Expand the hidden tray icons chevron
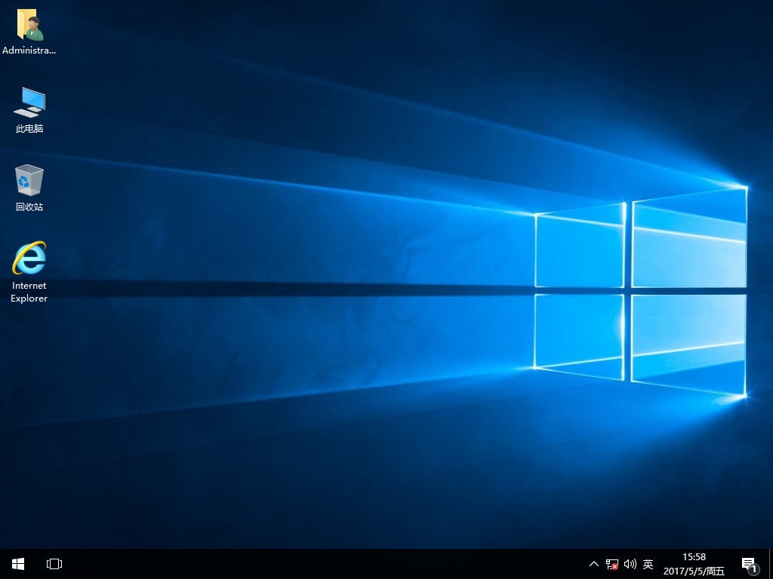This screenshot has height=579, width=773. pos(594,564)
